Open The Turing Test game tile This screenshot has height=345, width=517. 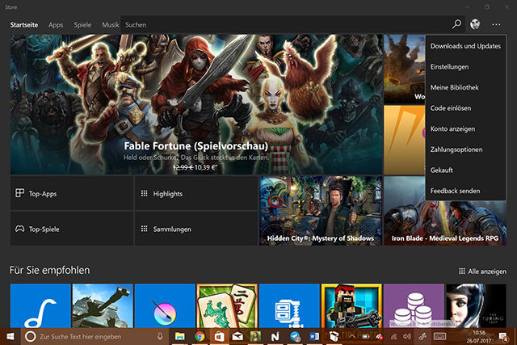476,305
